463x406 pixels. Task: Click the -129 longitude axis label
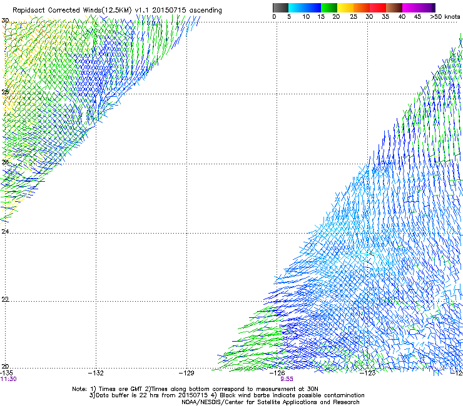186,373
